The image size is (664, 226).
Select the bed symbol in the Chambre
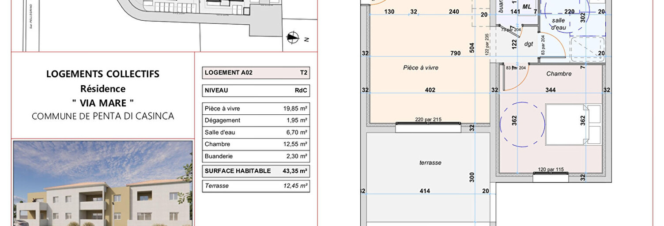coord(573,125)
